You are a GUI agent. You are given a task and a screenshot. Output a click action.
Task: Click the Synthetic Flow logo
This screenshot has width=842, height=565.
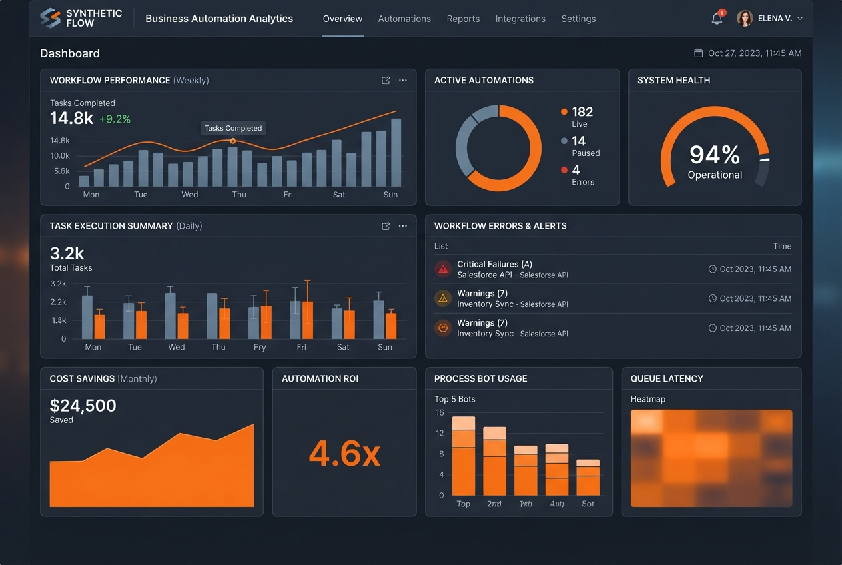pyautogui.click(x=81, y=18)
